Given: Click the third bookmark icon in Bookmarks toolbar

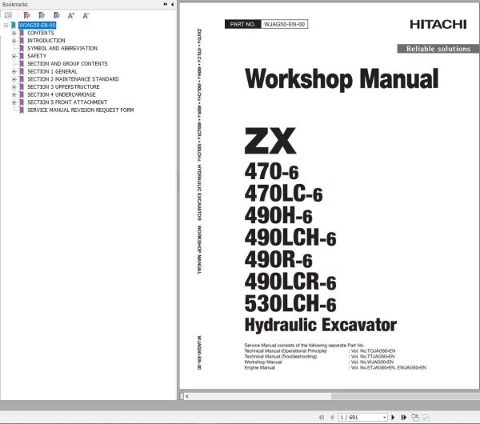Looking at the screenshot, I should point(57,15).
